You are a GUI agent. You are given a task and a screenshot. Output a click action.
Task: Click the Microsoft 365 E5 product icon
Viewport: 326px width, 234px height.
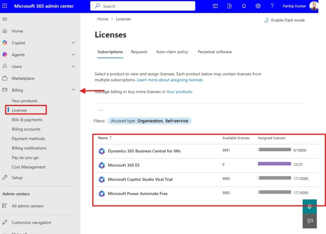point(101,165)
